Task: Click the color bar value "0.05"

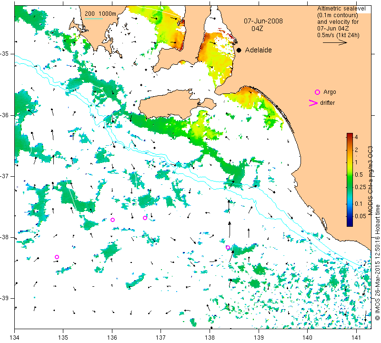Action: point(360,216)
